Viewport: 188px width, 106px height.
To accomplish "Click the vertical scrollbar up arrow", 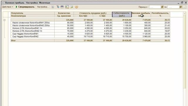I will click(184, 14).
